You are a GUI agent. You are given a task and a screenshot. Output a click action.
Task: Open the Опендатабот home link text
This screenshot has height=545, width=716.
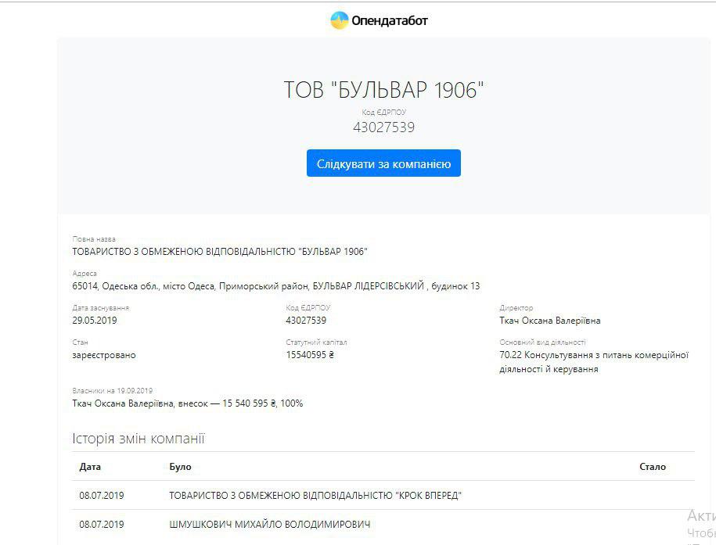[x=389, y=20]
